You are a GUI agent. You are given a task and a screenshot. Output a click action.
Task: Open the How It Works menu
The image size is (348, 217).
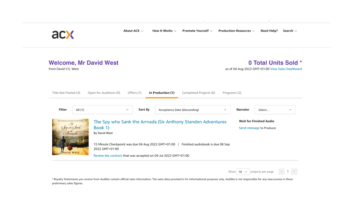(x=164, y=31)
